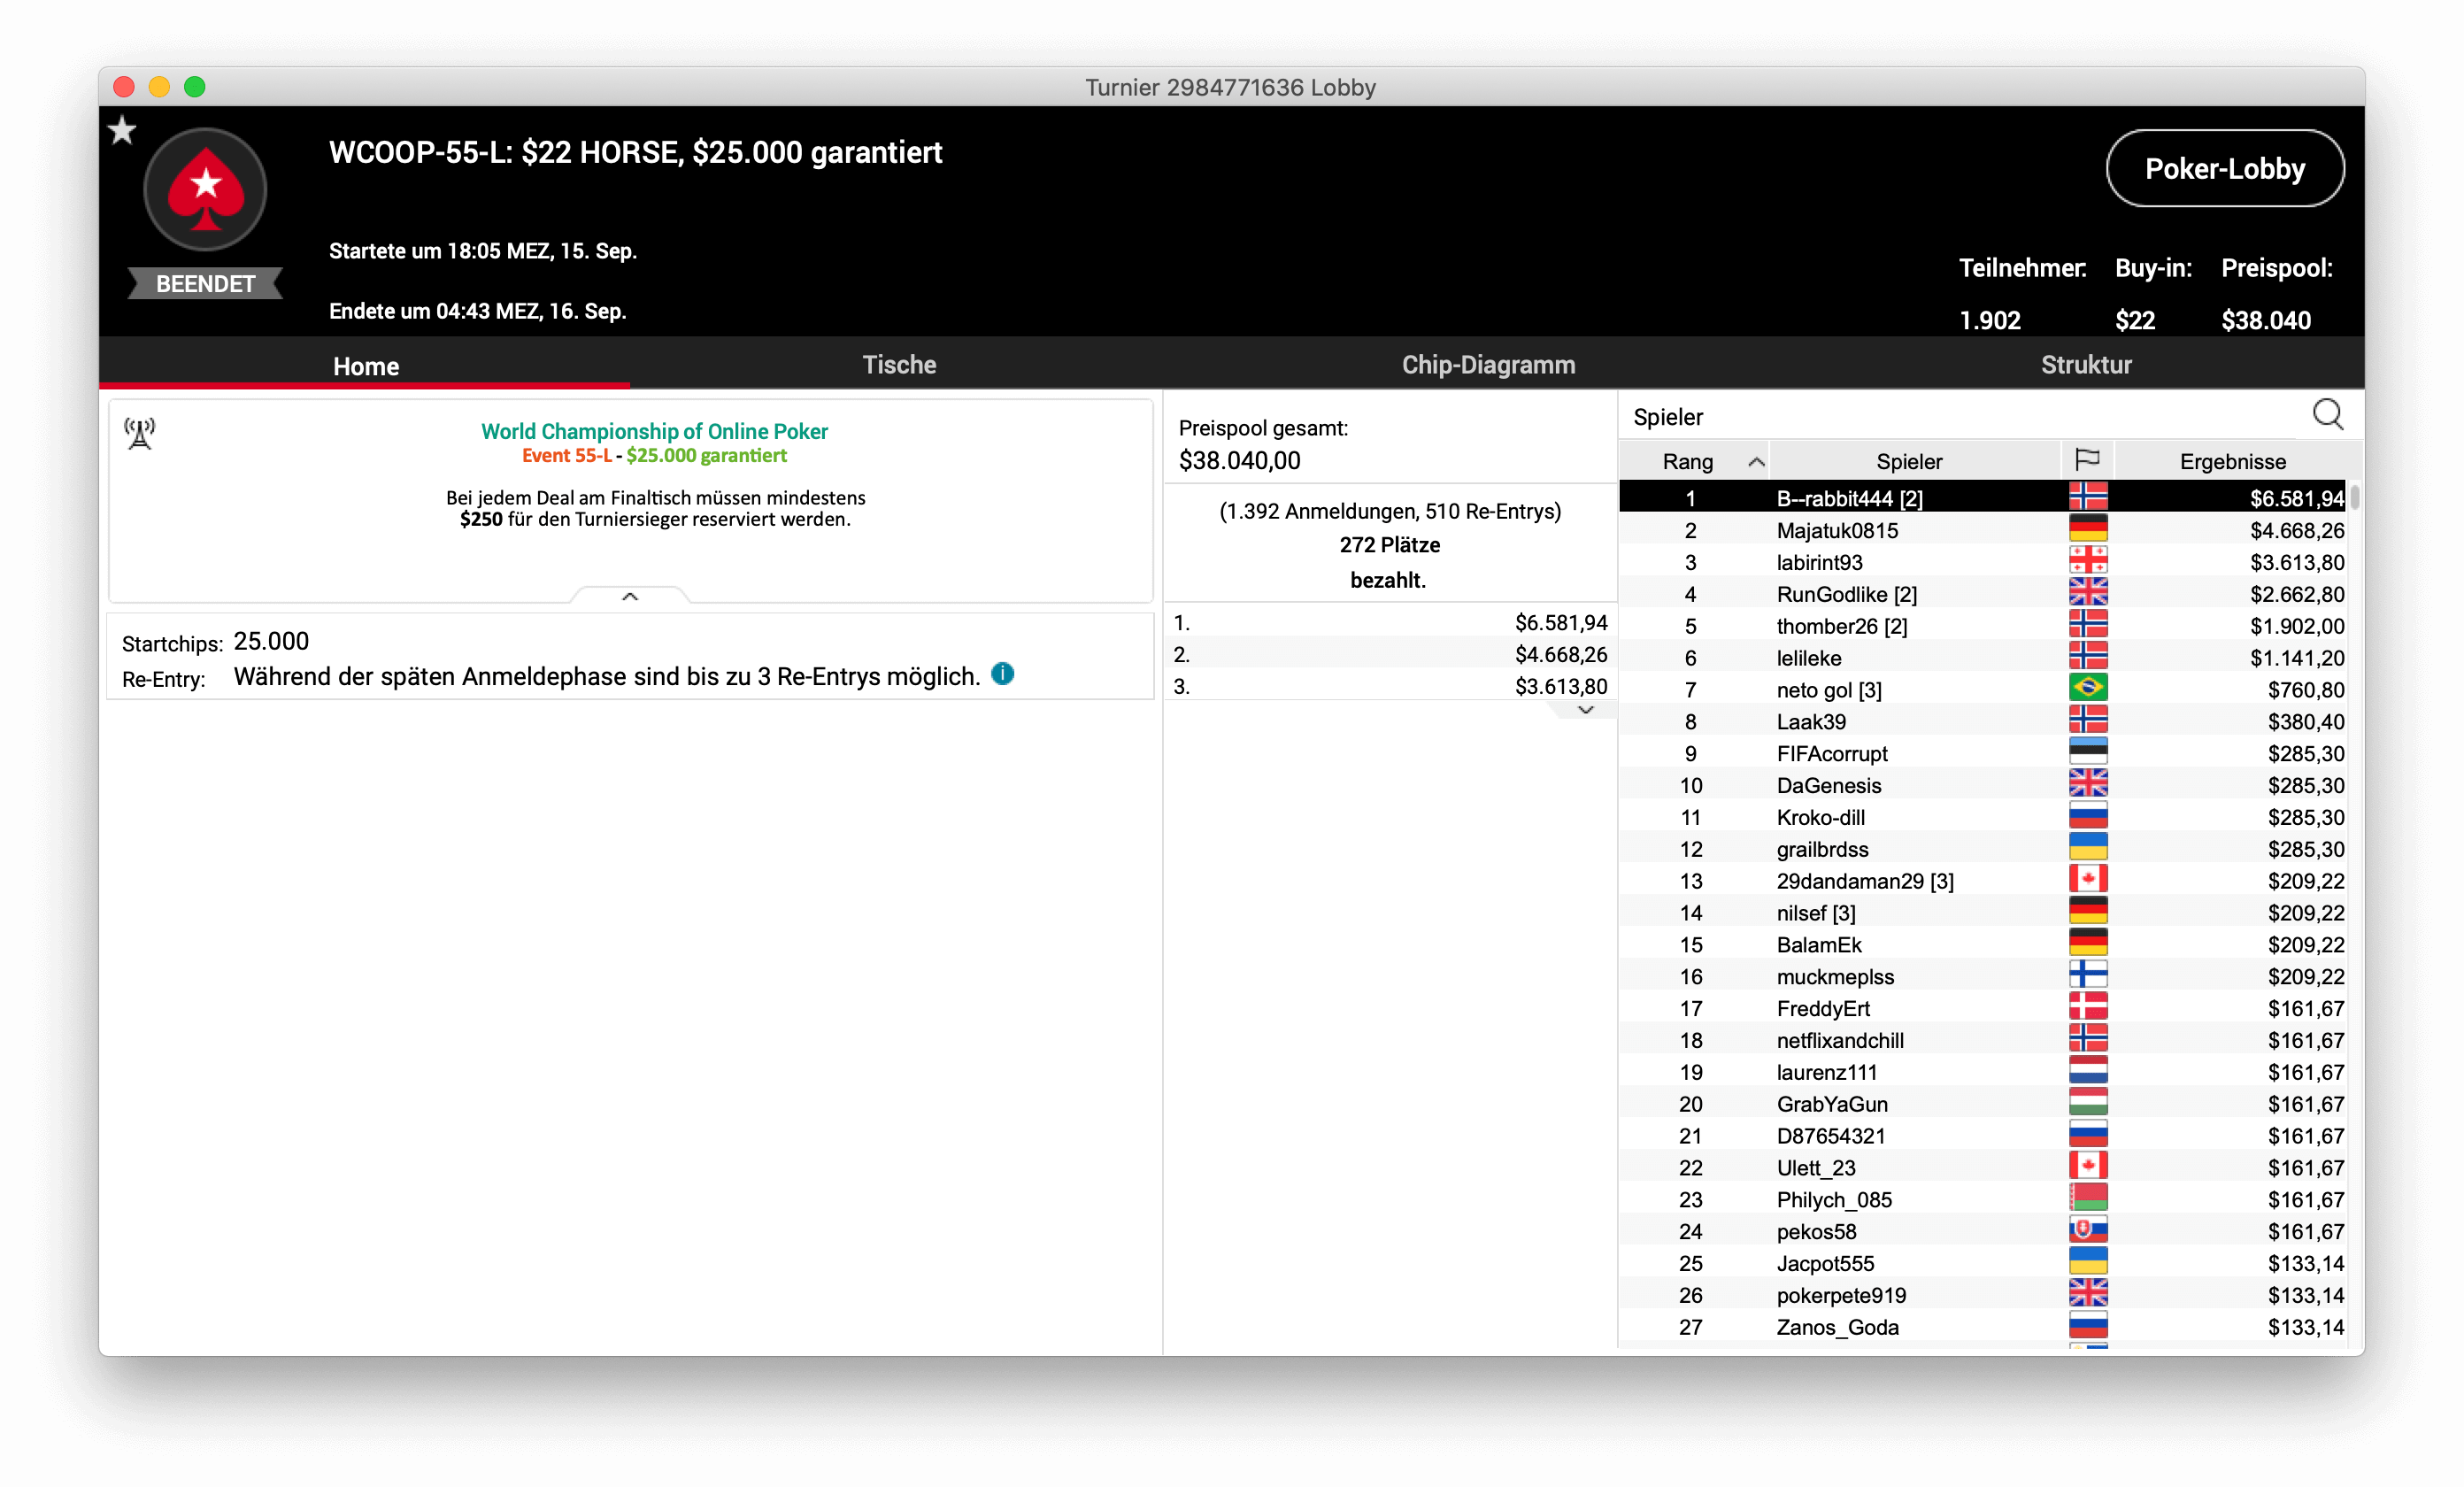Click the PokerStars spade logo
This screenshot has height=1487, width=2464.
(206, 189)
